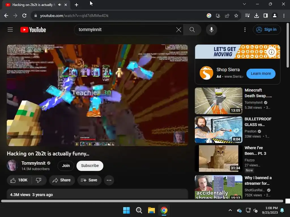Like the video with thumbs up
This screenshot has height=217, width=290.
pyautogui.click(x=19, y=180)
